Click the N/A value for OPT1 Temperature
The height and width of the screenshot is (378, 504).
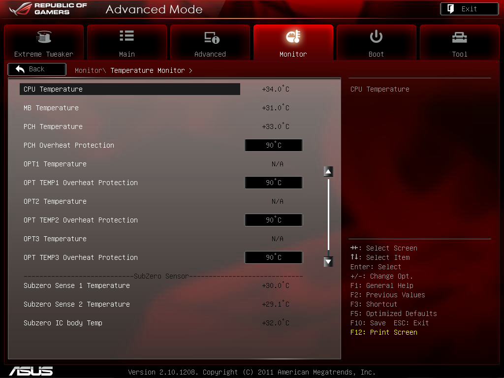point(278,164)
